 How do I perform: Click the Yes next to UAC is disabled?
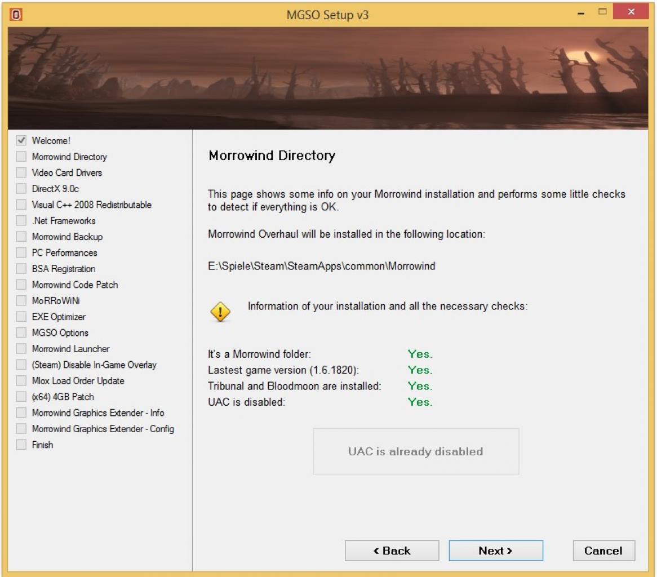[420, 402]
